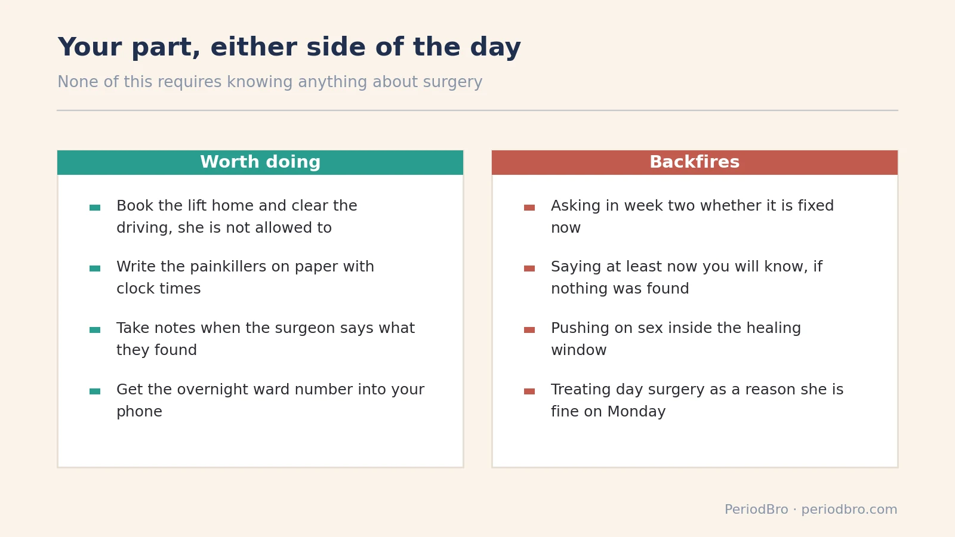The height and width of the screenshot is (537, 955).
Task: Click the text 'Treating day surgery as a reason'
Action: point(697,400)
